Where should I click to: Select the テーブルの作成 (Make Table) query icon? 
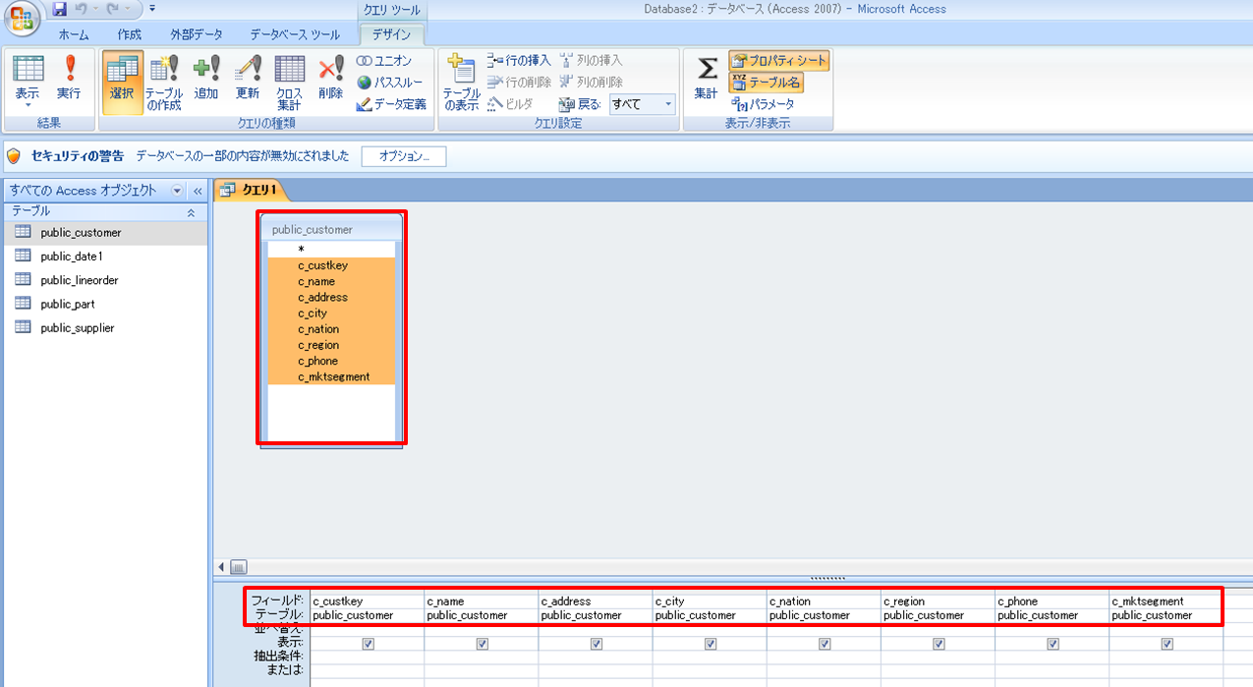[164, 83]
